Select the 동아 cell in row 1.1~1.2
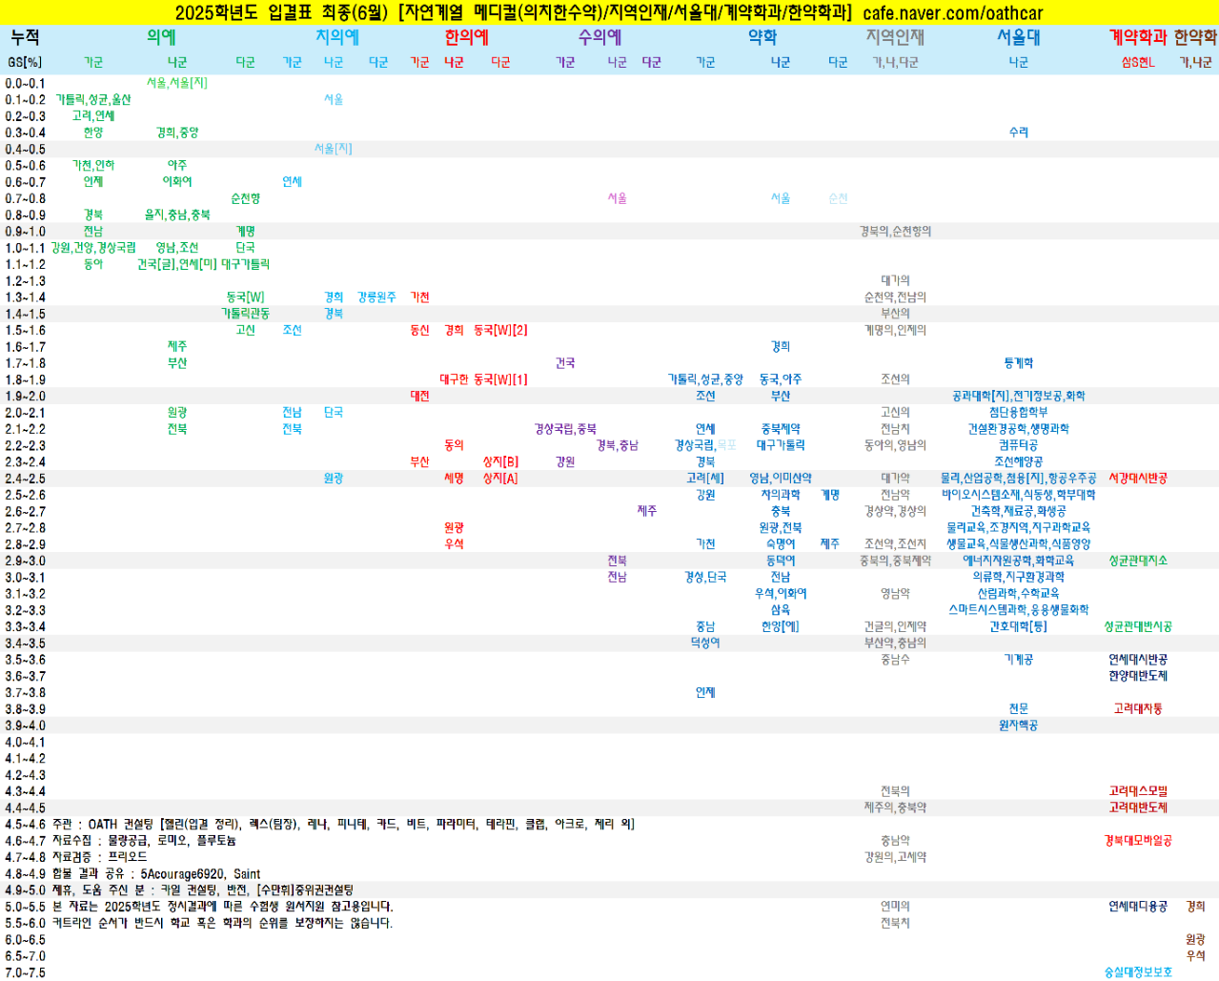 93,264
